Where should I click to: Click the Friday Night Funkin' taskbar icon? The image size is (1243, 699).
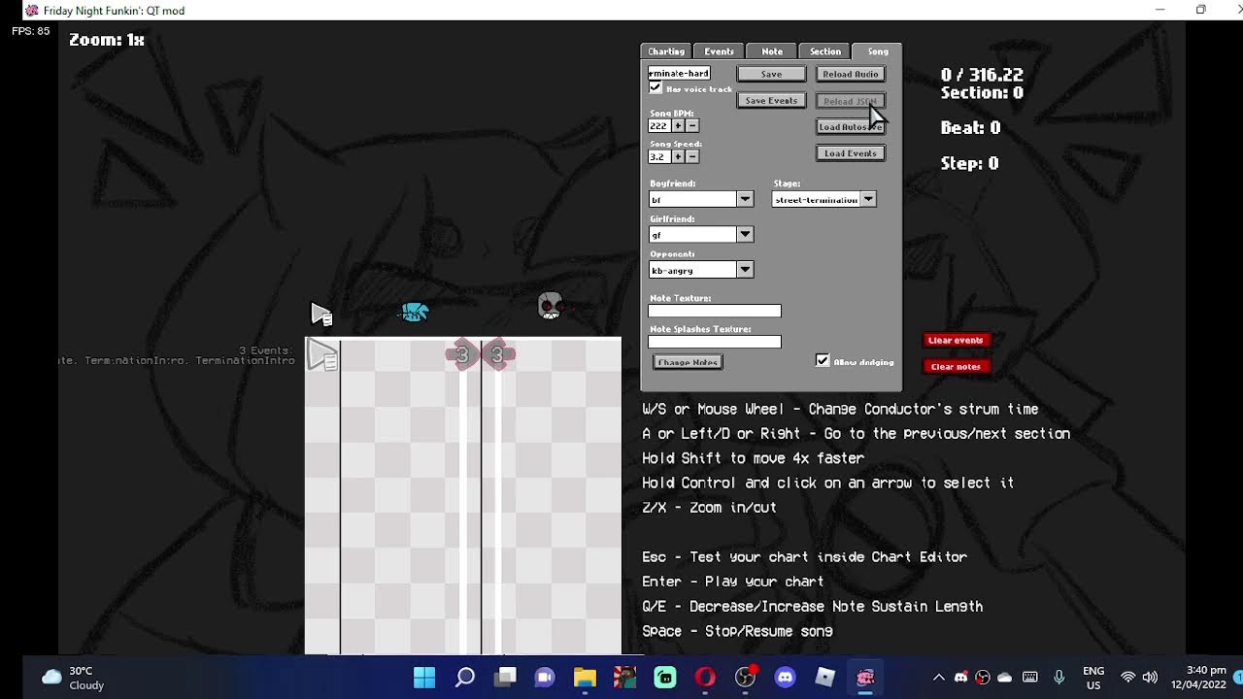pyautogui.click(x=865, y=677)
